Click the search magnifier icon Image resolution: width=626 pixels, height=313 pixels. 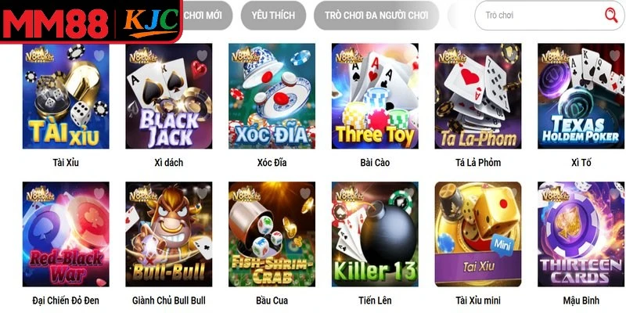tap(611, 15)
